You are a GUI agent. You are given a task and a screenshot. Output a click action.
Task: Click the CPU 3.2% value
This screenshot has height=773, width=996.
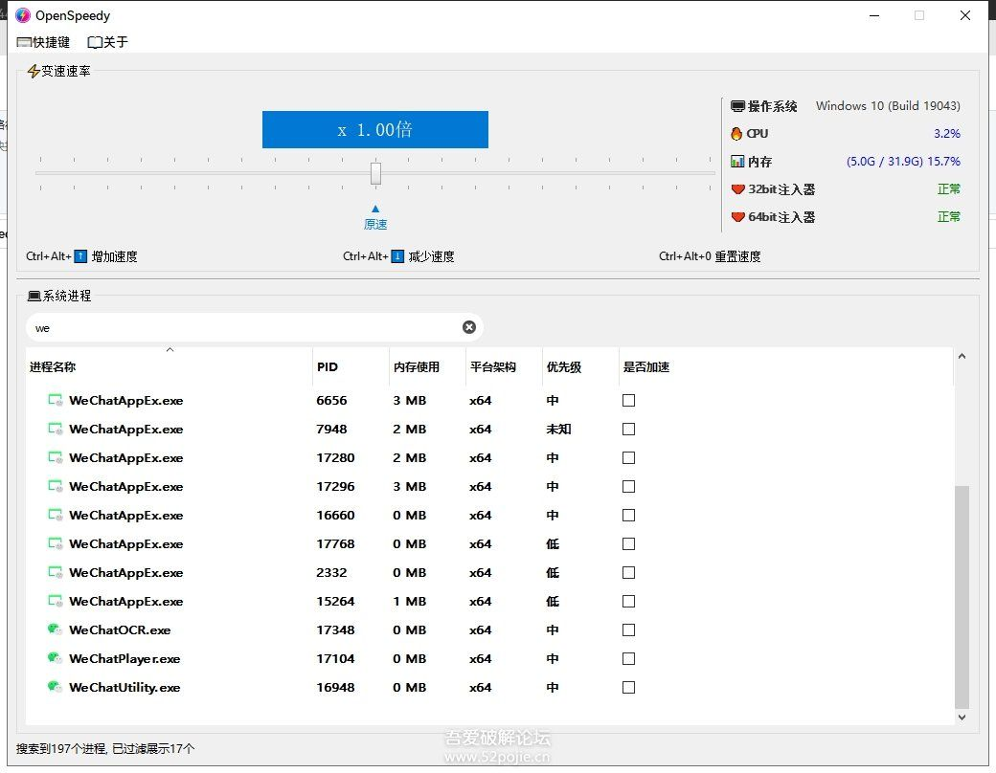click(x=947, y=133)
